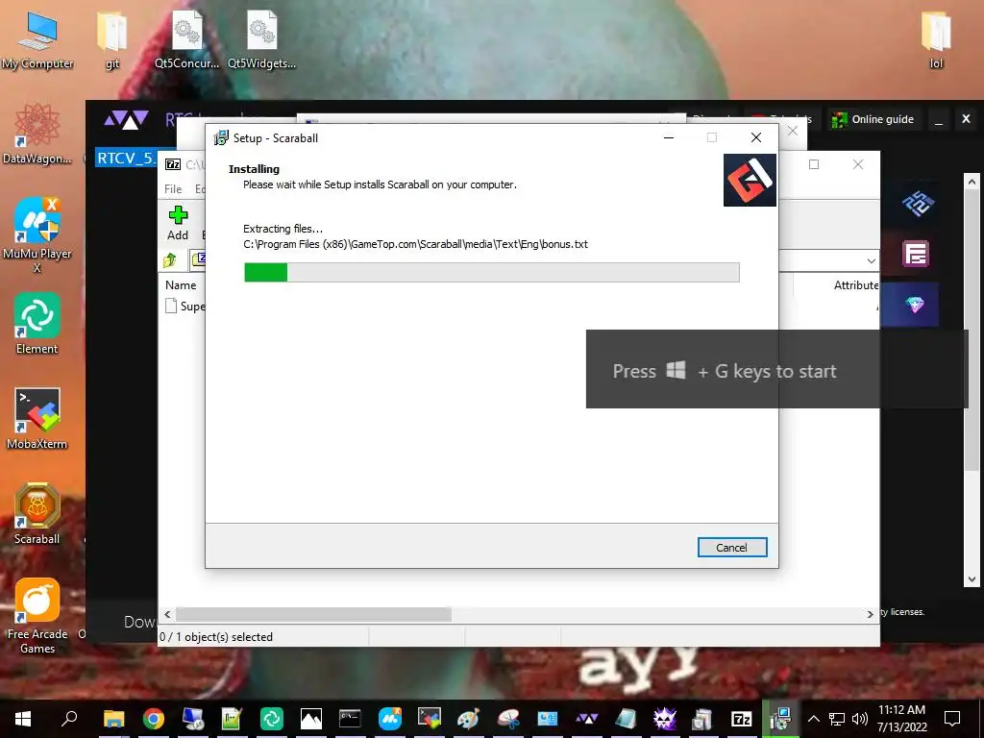Image resolution: width=984 pixels, height=738 pixels.
Task: Click the Add button in 7-Zip
Action: click(x=178, y=223)
